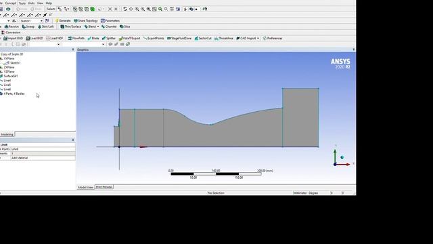
Task: Click the green Zoom to Fit icon
Action: [x=160, y=9]
